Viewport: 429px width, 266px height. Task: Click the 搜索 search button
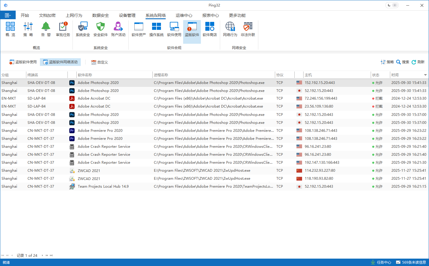[403, 62]
